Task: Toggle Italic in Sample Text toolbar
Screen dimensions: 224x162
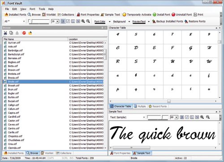Action: [x=187, y=117]
